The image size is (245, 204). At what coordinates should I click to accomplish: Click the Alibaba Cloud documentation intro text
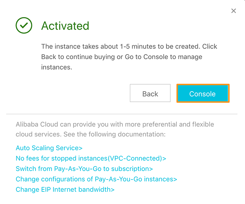tap(115, 129)
